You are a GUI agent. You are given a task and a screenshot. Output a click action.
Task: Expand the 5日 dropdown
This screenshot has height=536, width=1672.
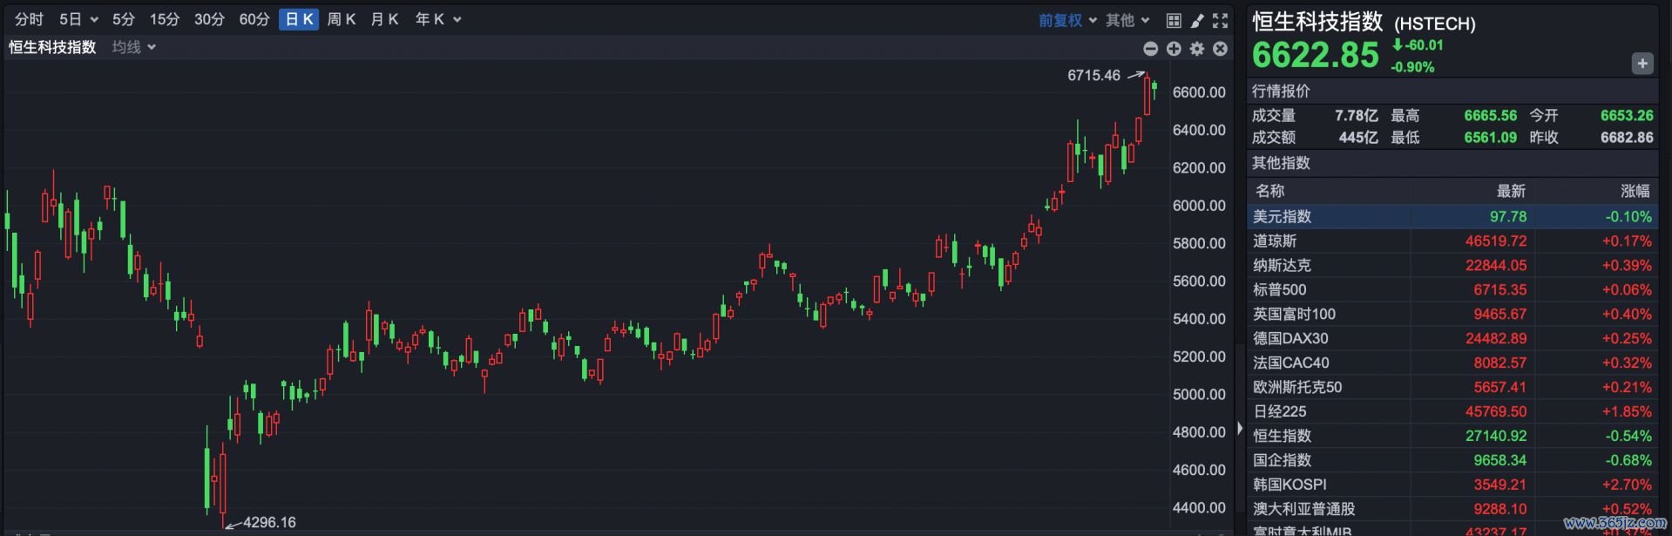point(78,19)
